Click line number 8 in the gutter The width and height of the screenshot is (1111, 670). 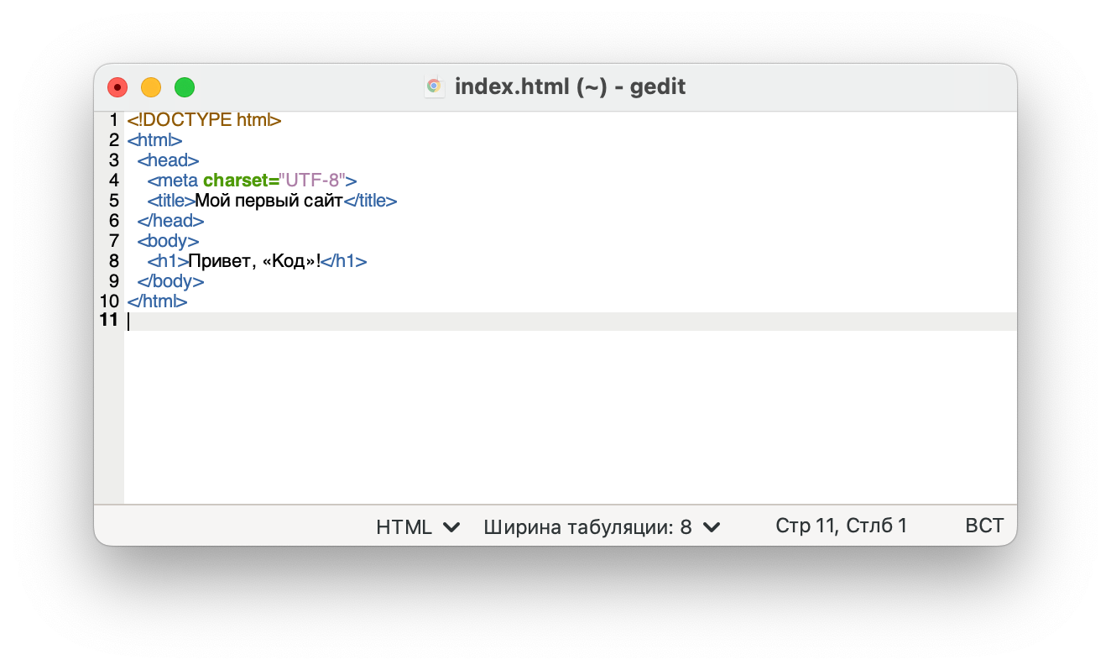(113, 261)
